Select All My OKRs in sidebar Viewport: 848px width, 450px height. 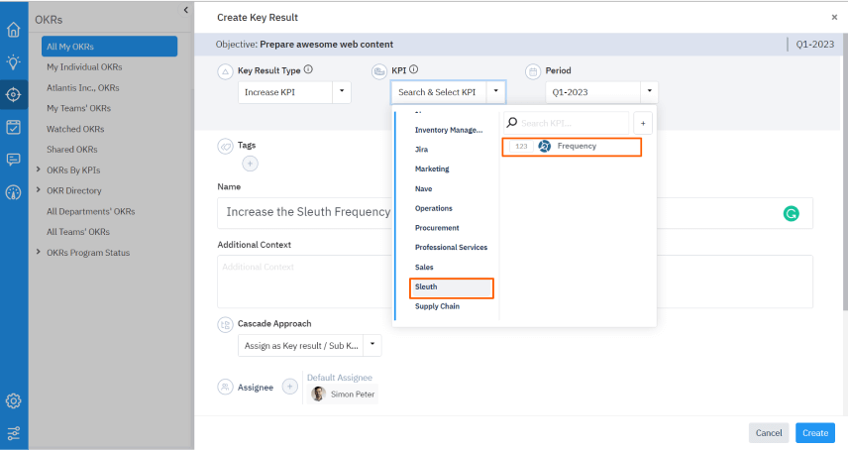pos(109,46)
